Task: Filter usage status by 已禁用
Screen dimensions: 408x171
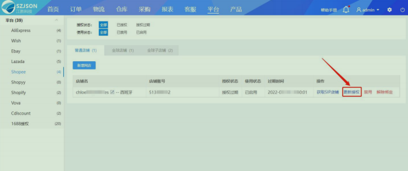Action: [x=122, y=33]
